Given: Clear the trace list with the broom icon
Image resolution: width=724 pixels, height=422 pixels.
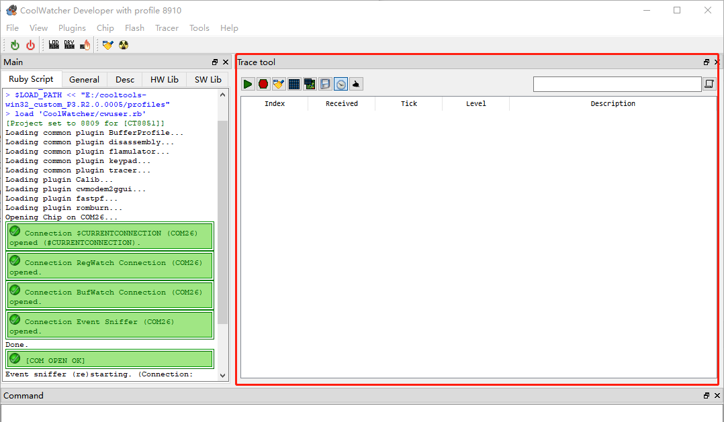Looking at the screenshot, I should 279,84.
